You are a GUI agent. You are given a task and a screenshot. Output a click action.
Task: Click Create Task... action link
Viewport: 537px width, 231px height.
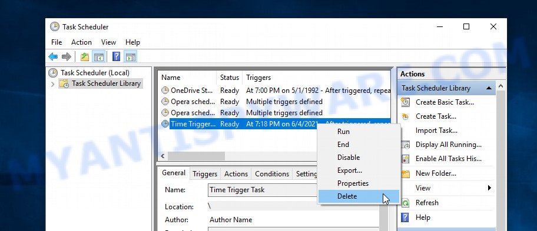[436, 116]
